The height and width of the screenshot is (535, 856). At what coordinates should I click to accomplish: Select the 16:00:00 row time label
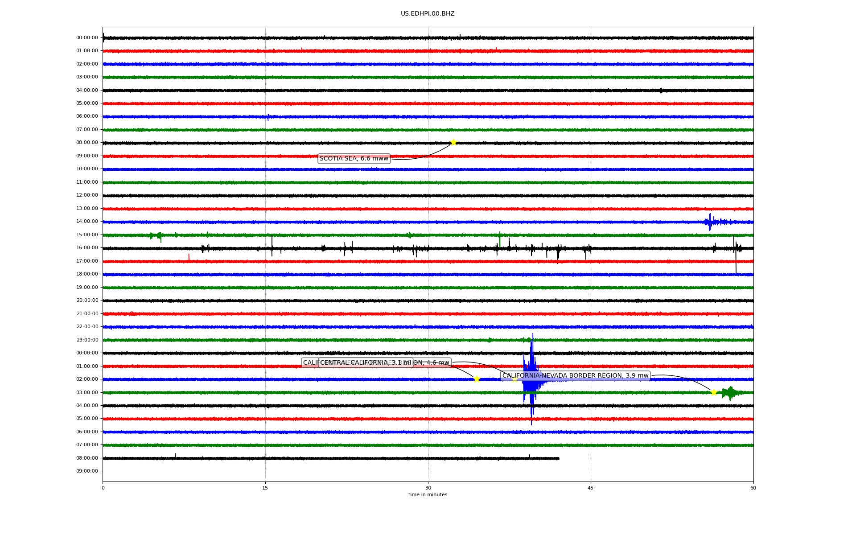coord(87,248)
